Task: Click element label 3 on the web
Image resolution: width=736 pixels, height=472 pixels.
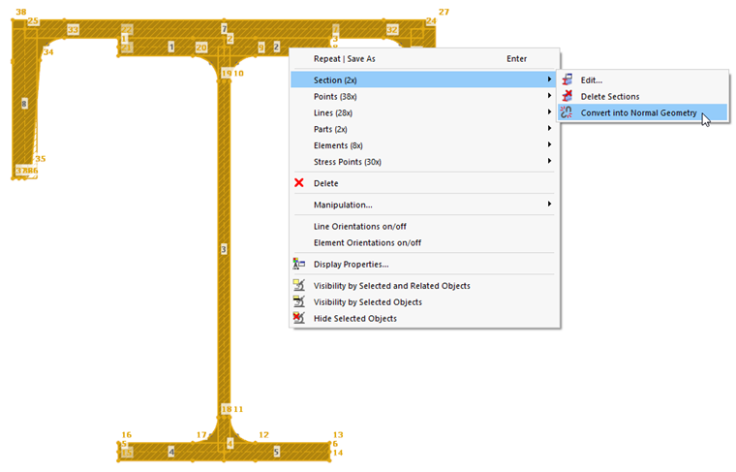Action: click(224, 249)
